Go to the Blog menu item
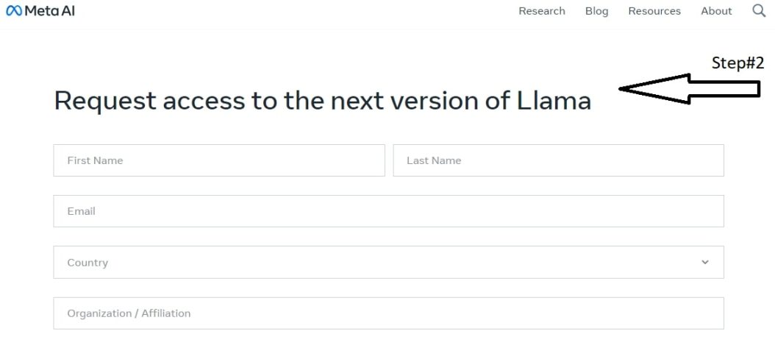Viewport: 775px width, 359px height. 596,11
